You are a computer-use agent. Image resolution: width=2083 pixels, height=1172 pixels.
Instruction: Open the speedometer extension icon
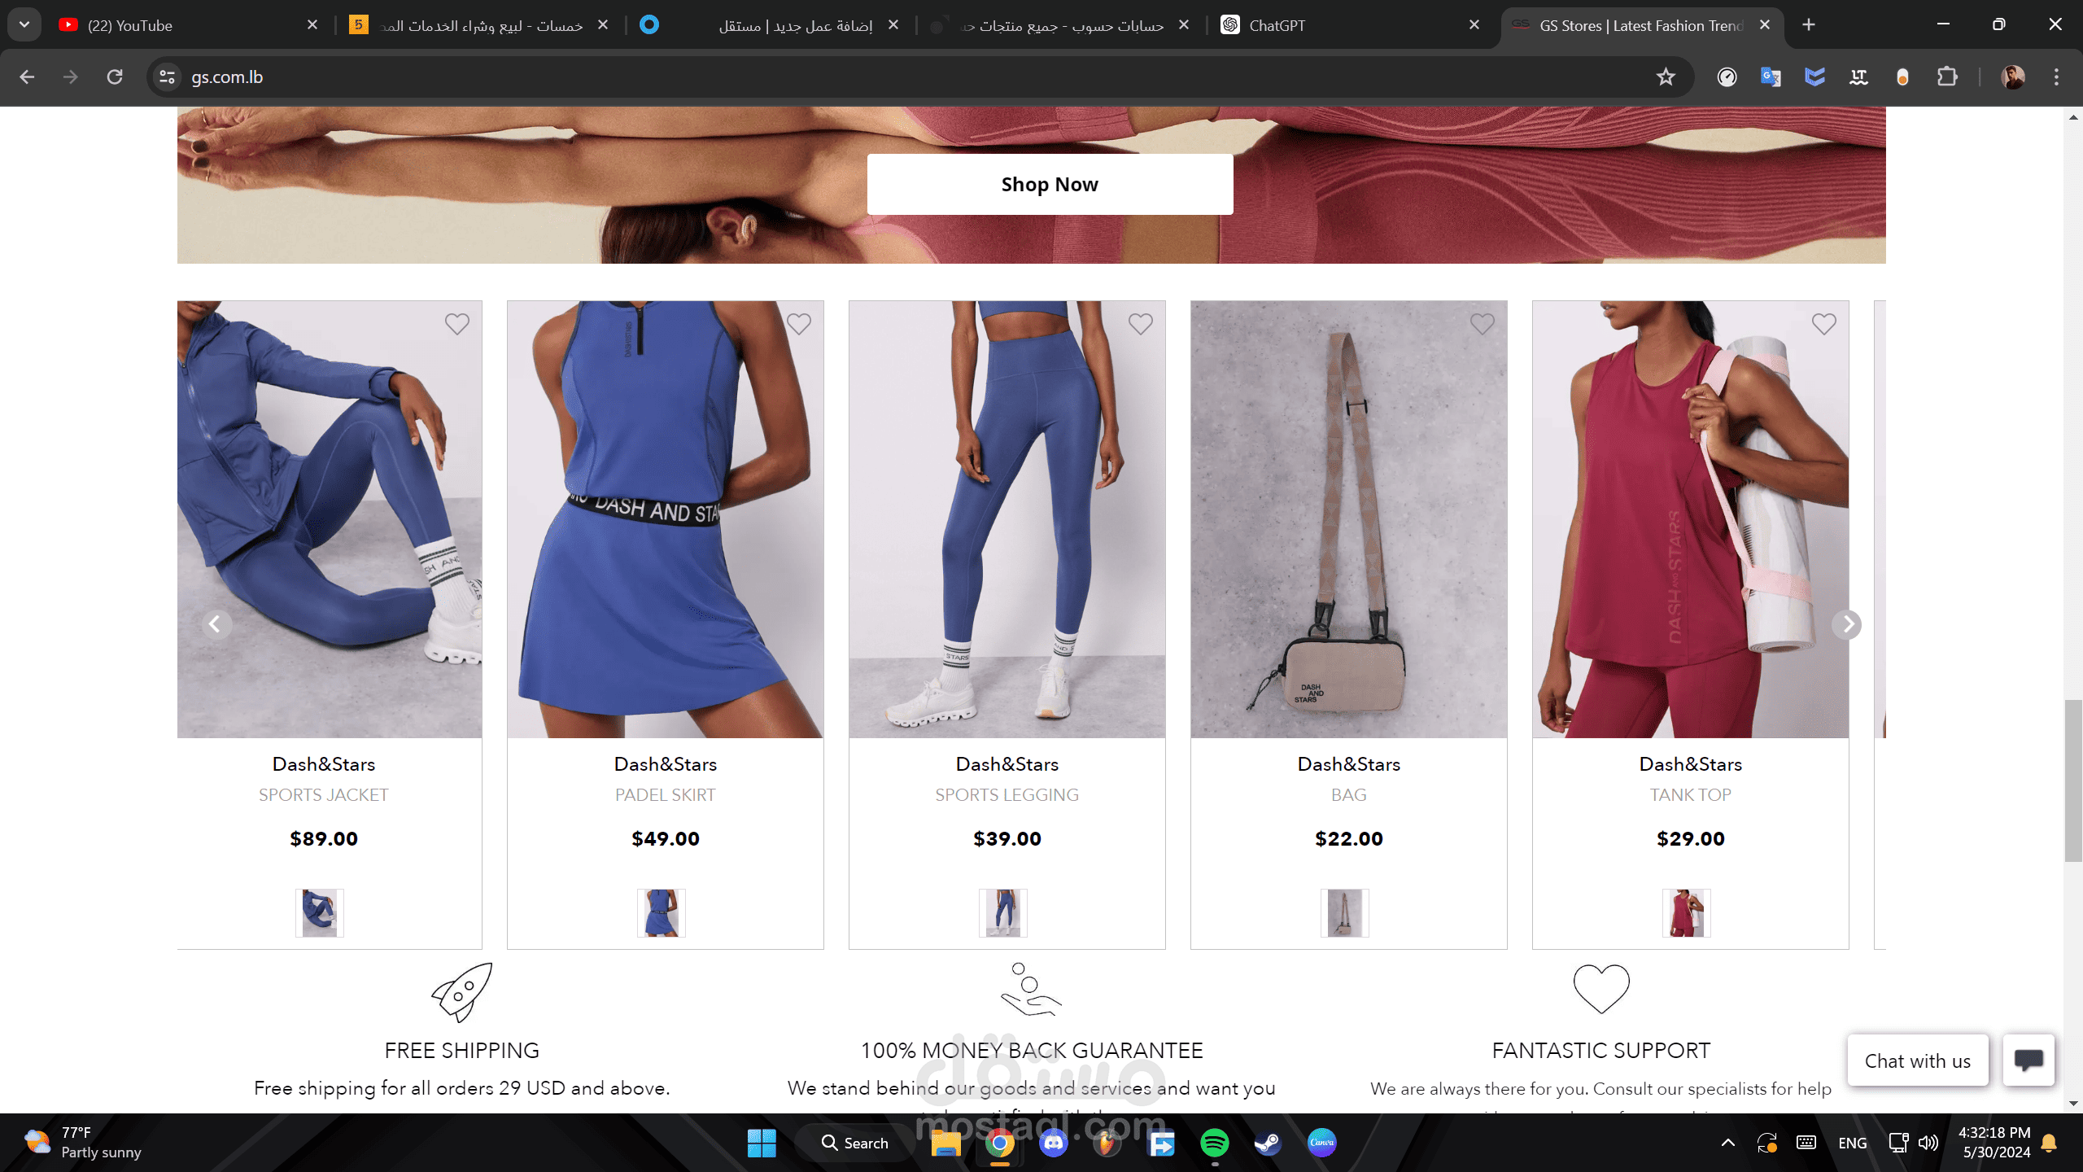click(x=1727, y=77)
